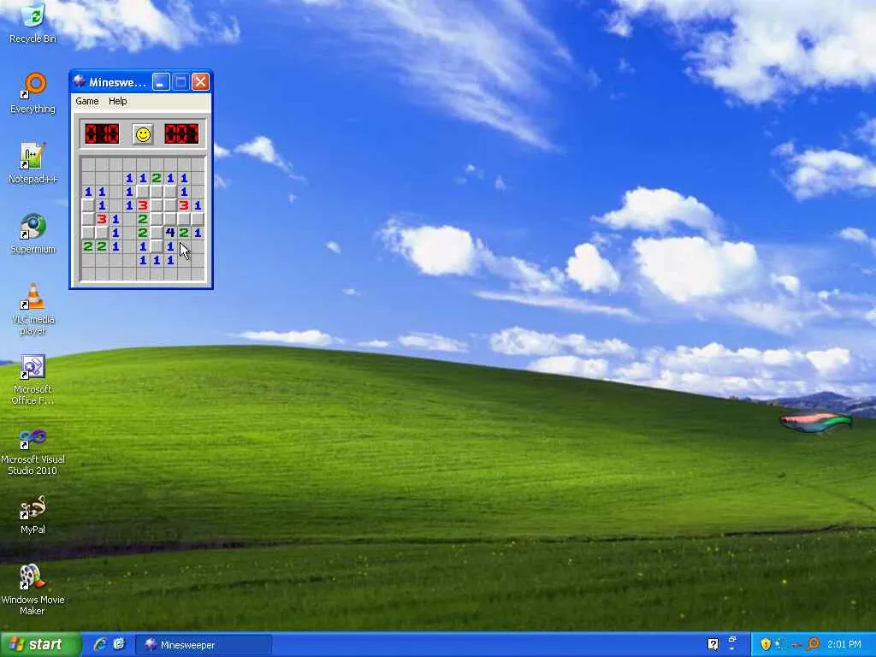The width and height of the screenshot is (876, 657).
Task: Select the Supermium browser desktop icon
Action: point(33,234)
